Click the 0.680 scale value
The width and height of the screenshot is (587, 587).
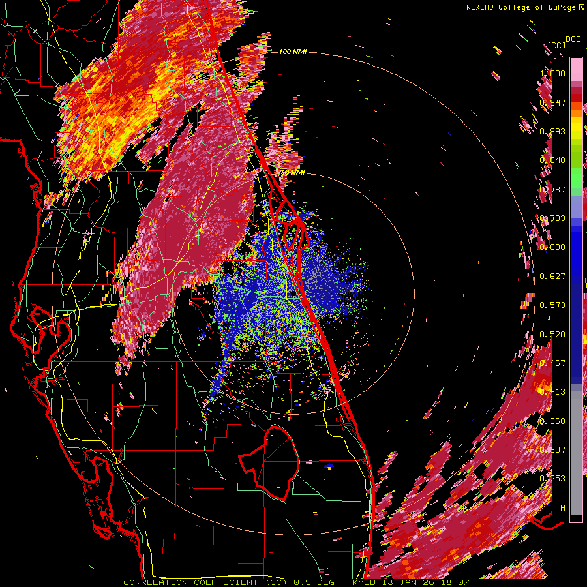[552, 247]
